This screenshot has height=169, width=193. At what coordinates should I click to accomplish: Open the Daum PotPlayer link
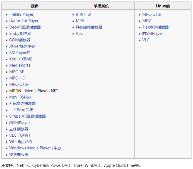(x=24, y=21)
